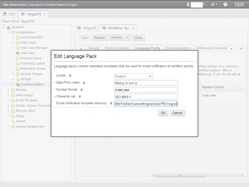
Task: Open the Actions dropdown
Action: (120, 37)
